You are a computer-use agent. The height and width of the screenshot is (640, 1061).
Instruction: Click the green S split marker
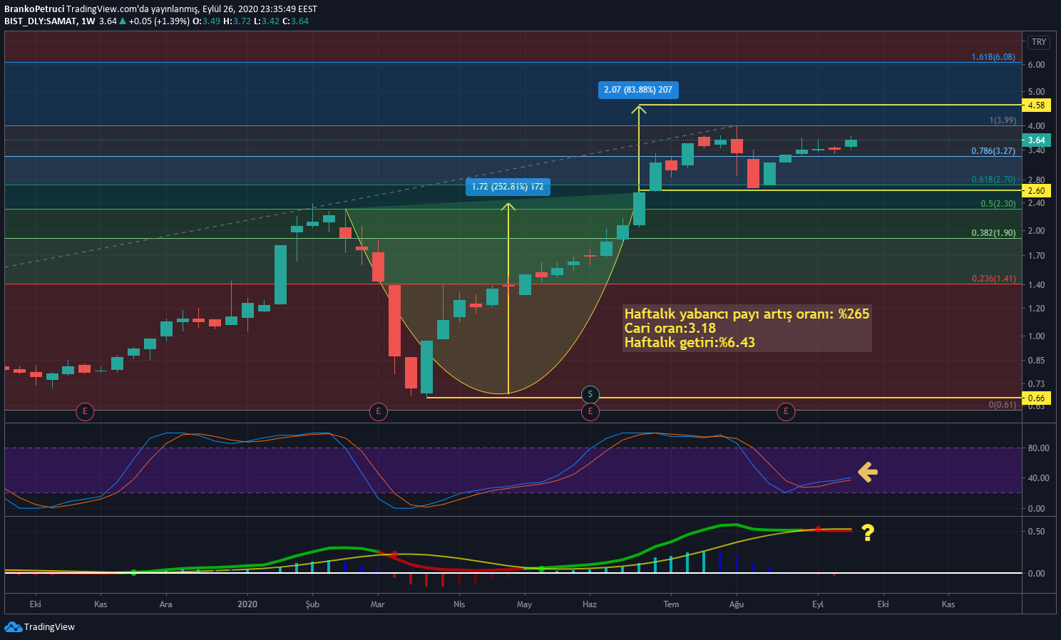[590, 394]
